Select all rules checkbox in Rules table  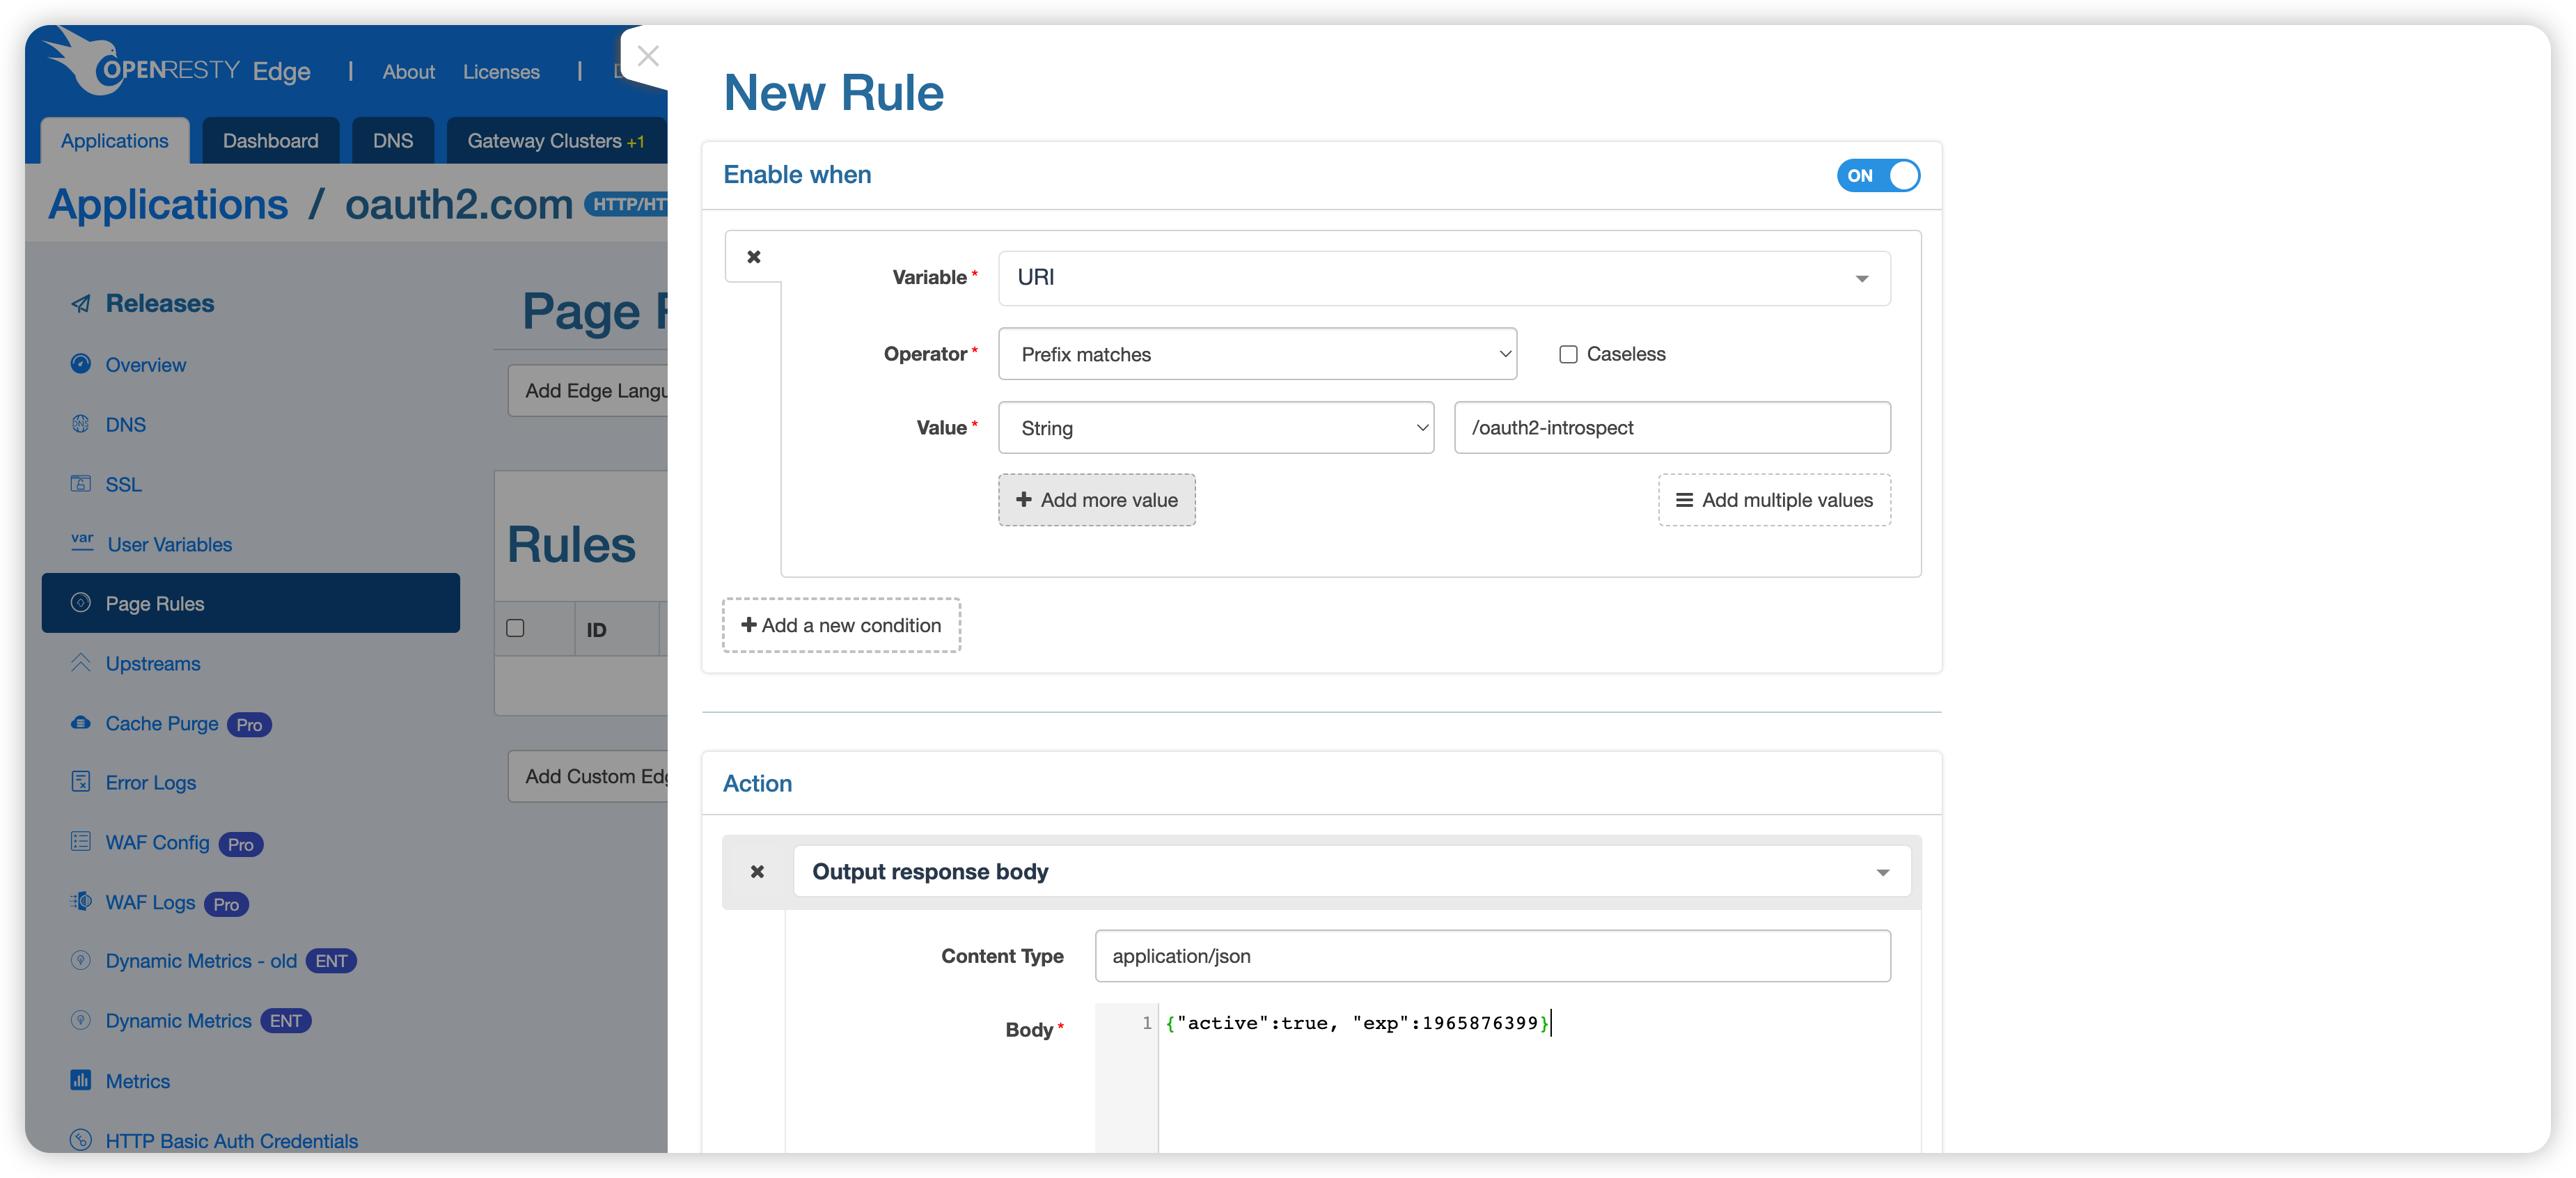point(515,628)
